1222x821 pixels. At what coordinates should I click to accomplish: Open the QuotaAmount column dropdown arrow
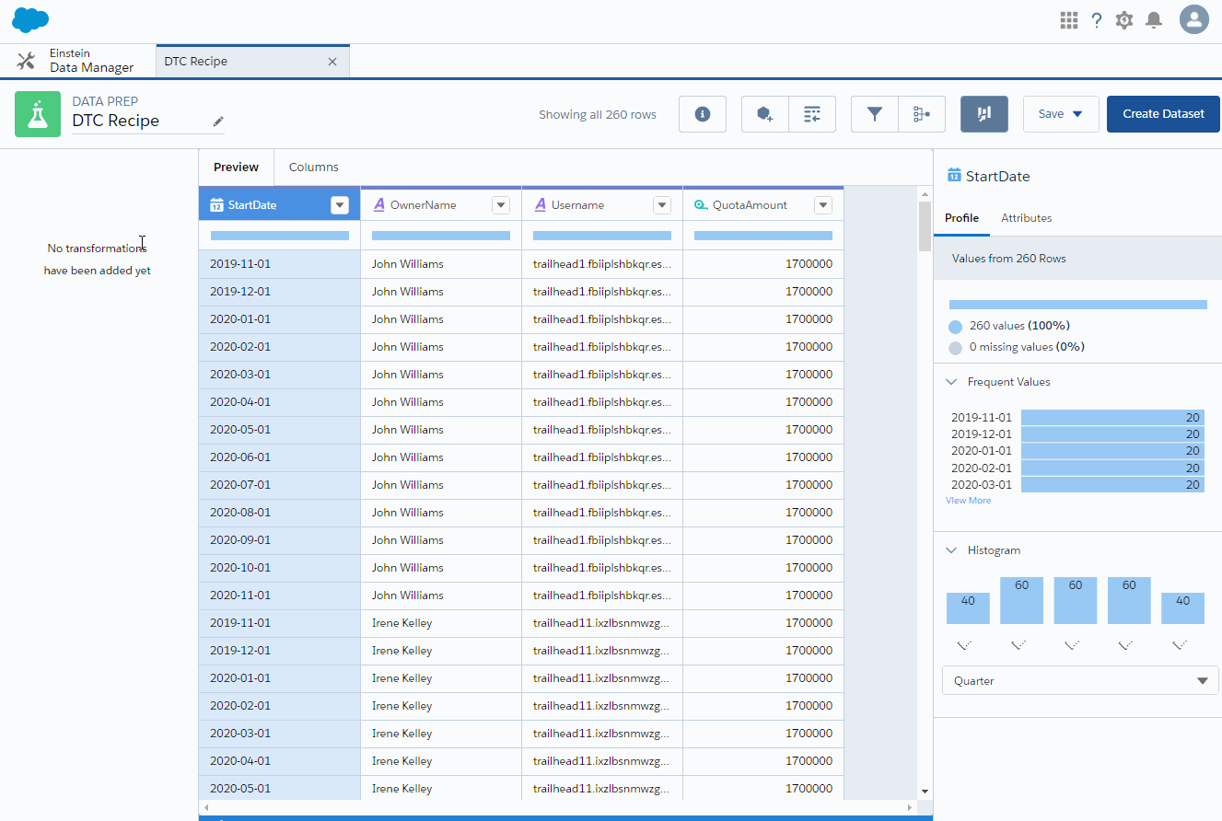(823, 205)
